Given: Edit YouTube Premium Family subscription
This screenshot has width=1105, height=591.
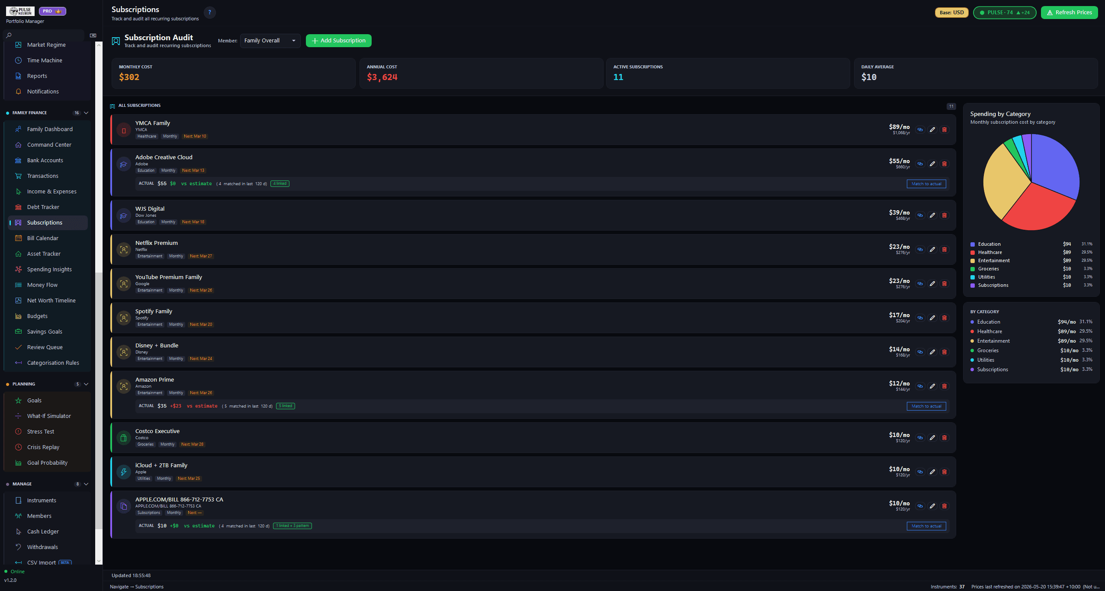Looking at the screenshot, I should click(x=932, y=284).
